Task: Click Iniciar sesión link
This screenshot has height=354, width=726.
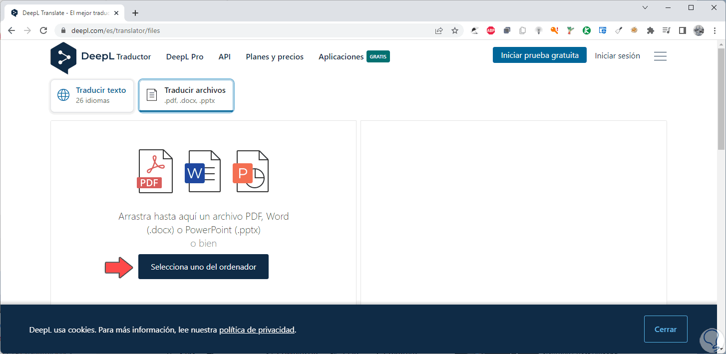Action: point(618,56)
